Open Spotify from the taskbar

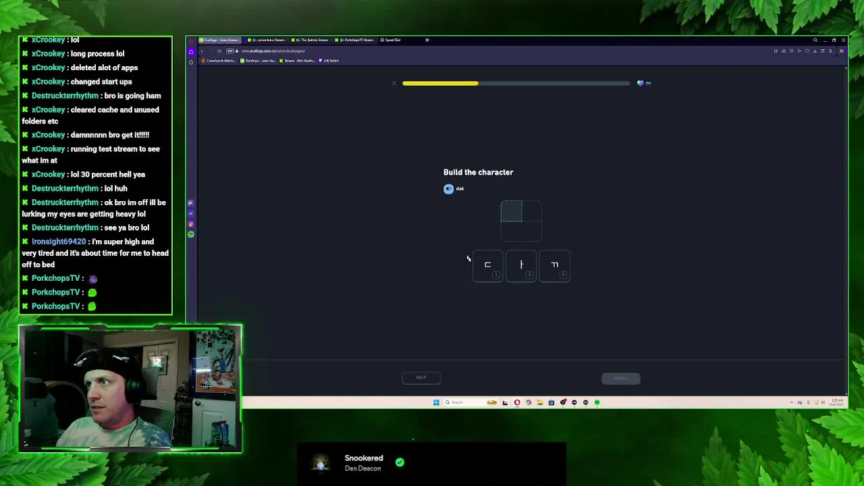pyautogui.click(x=597, y=402)
